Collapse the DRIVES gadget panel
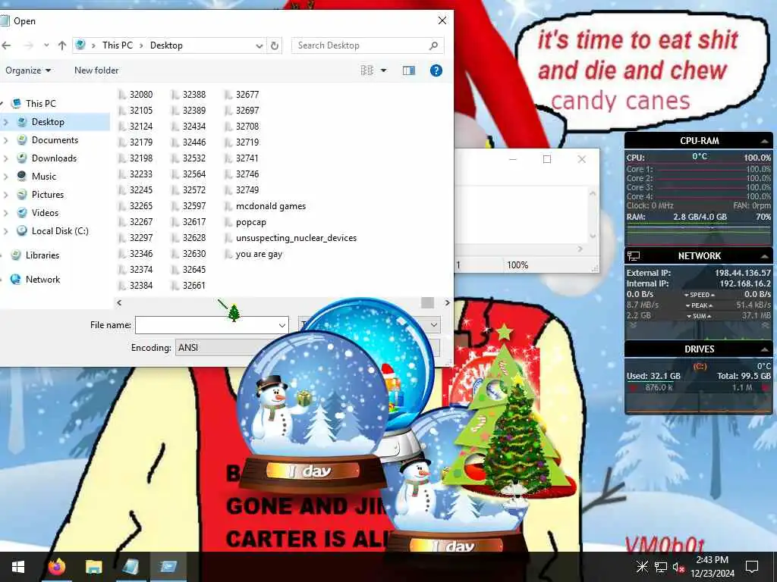Image resolution: width=777 pixels, height=582 pixels. (765, 349)
